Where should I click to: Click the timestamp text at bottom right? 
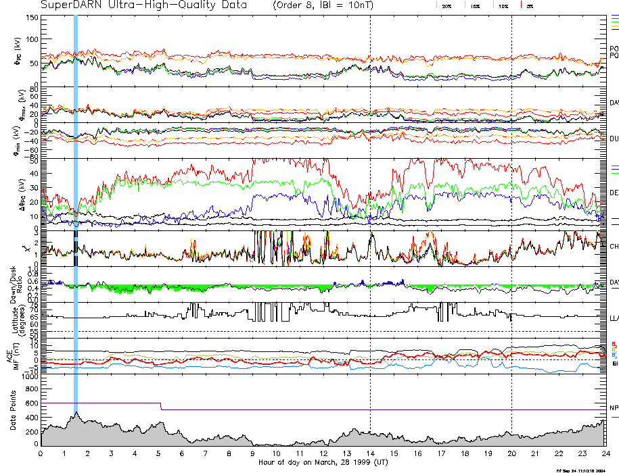(x=586, y=470)
